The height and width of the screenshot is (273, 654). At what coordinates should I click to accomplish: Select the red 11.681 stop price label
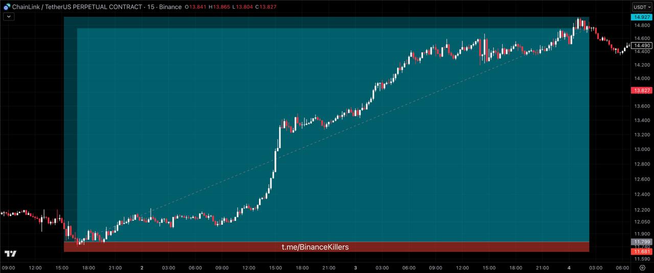pos(642,252)
